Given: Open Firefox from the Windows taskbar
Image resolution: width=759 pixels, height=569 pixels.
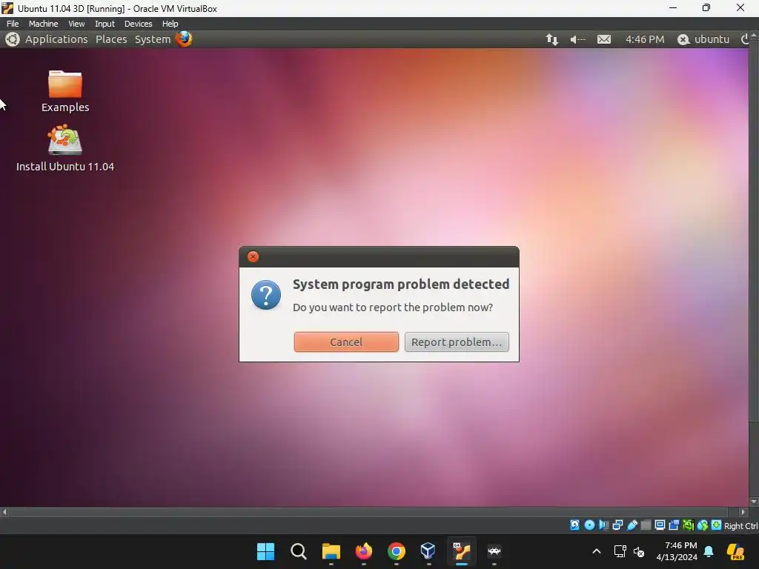Looking at the screenshot, I should [363, 551].
